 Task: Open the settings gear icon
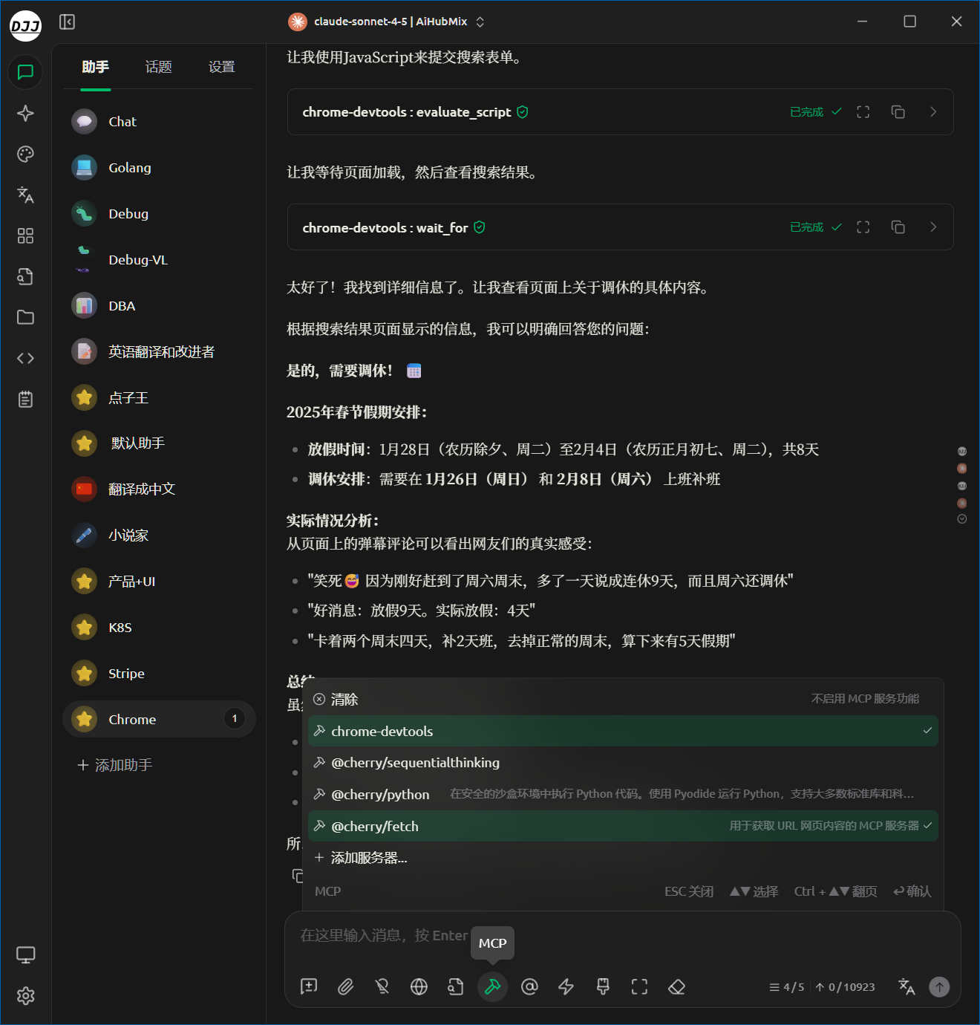tap(25, 996)
